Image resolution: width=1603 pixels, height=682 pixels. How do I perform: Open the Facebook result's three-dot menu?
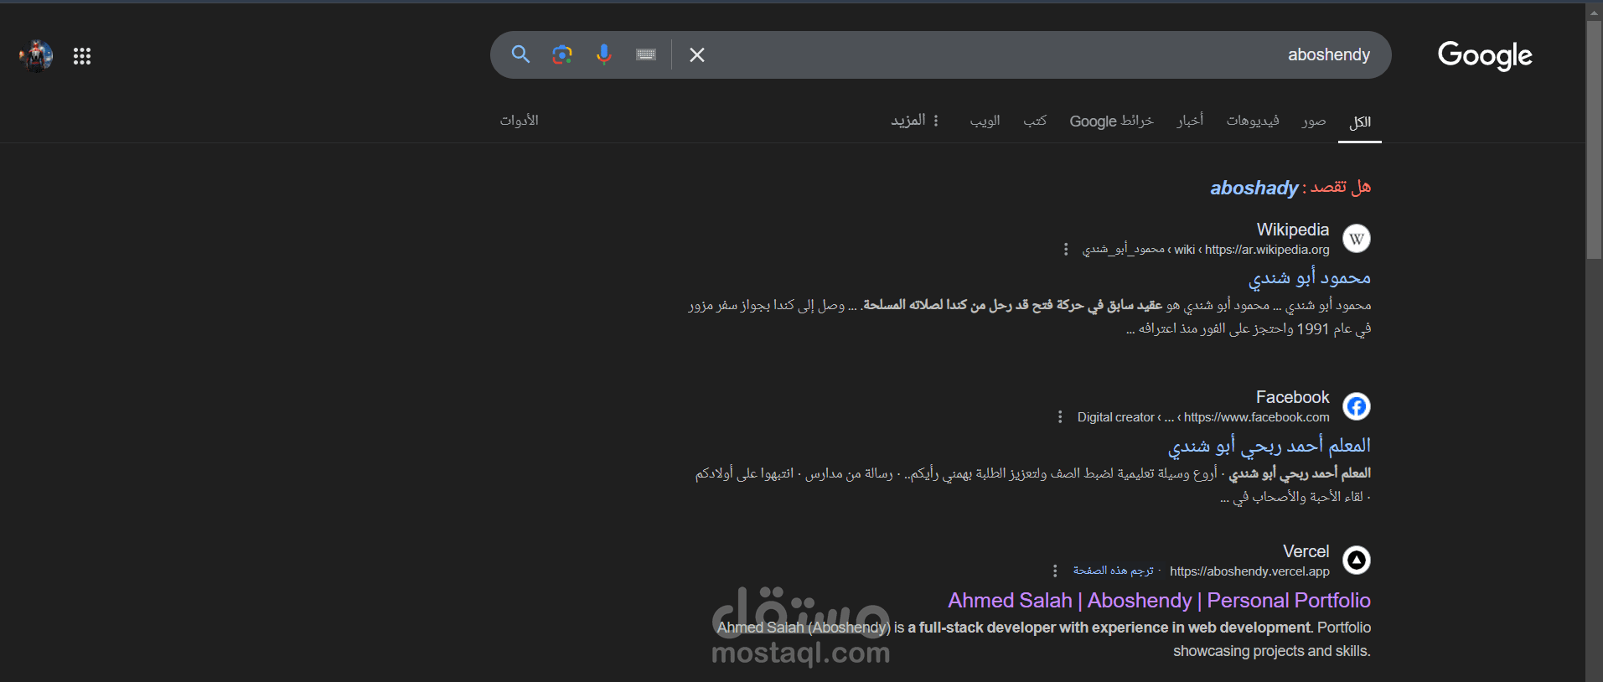(x=1060, y=417)
